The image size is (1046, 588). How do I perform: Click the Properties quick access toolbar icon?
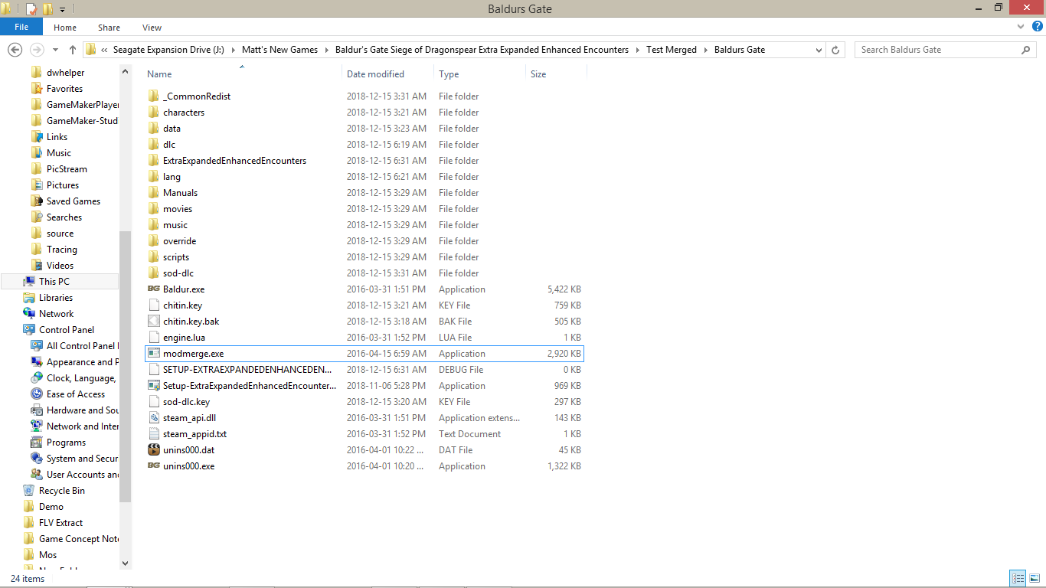(x=31, y=9)
